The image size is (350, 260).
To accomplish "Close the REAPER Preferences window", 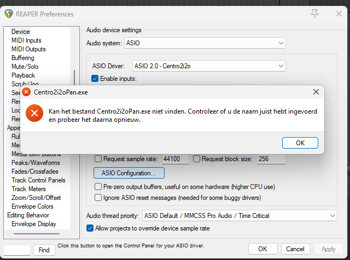I will [339, 14].
